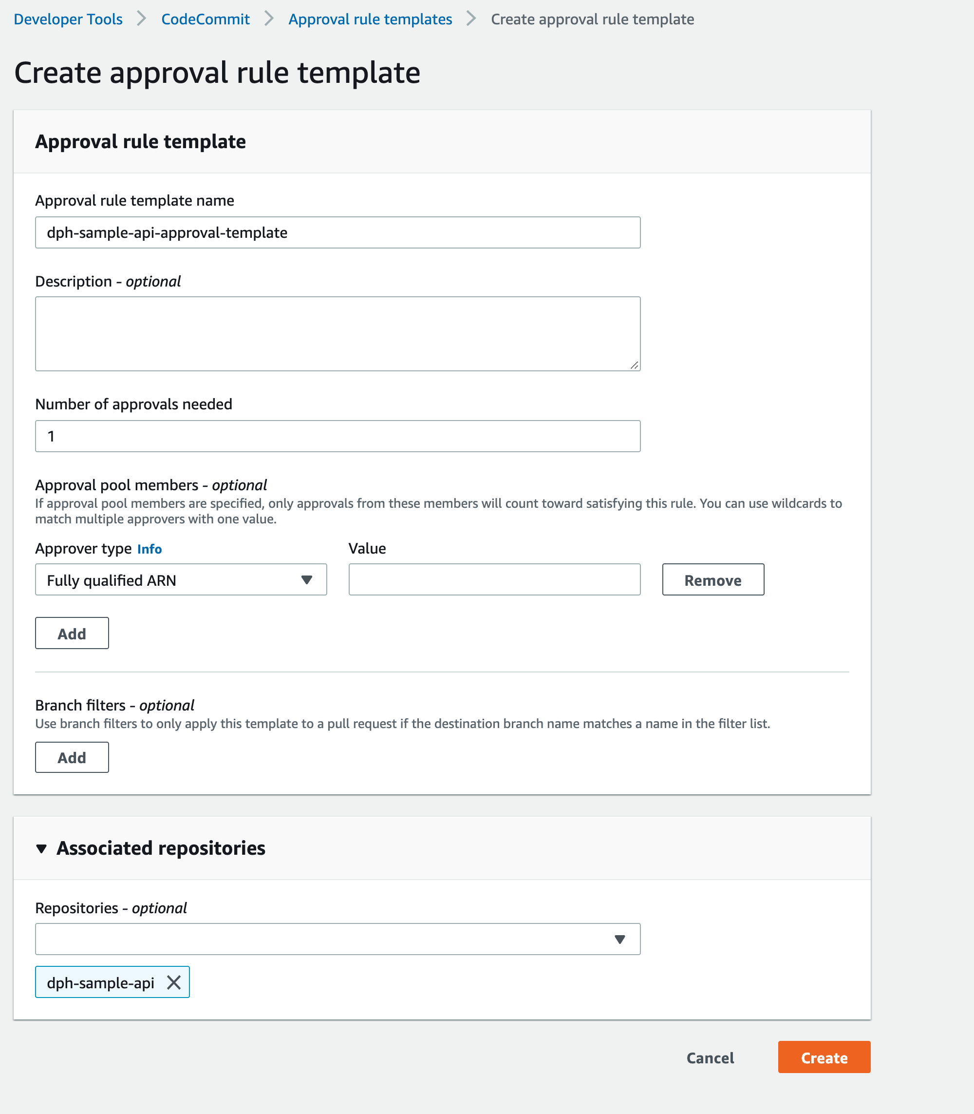974x1114 pixels.
Task: Click the Create button
Action: (824, 1057)
